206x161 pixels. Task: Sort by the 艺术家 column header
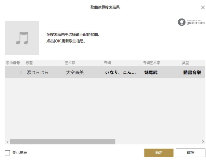tap(70, 63)
